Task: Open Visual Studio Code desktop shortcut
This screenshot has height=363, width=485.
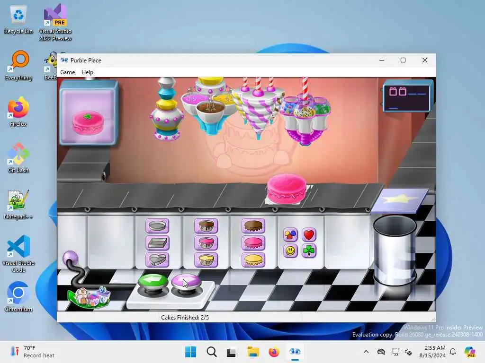Action: tap(18, 254)
